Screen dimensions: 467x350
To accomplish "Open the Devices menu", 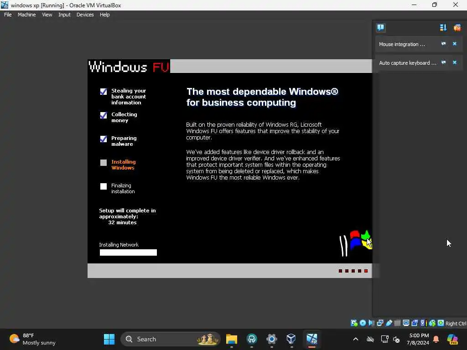I will [85, 15].
